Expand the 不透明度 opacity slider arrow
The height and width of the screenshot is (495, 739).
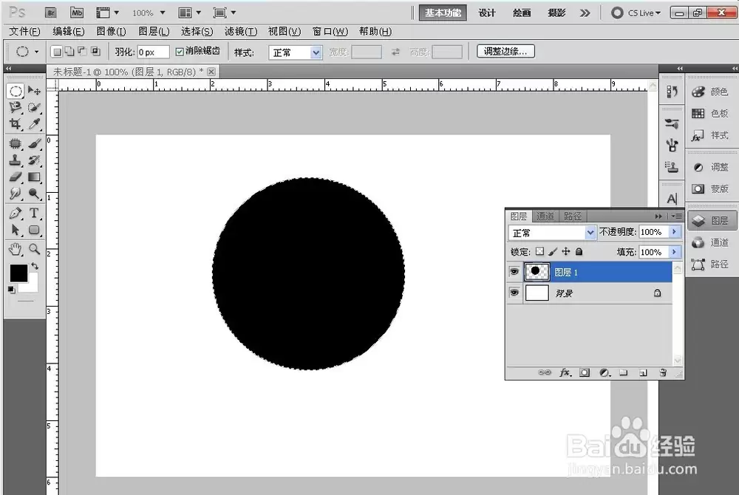675,232
